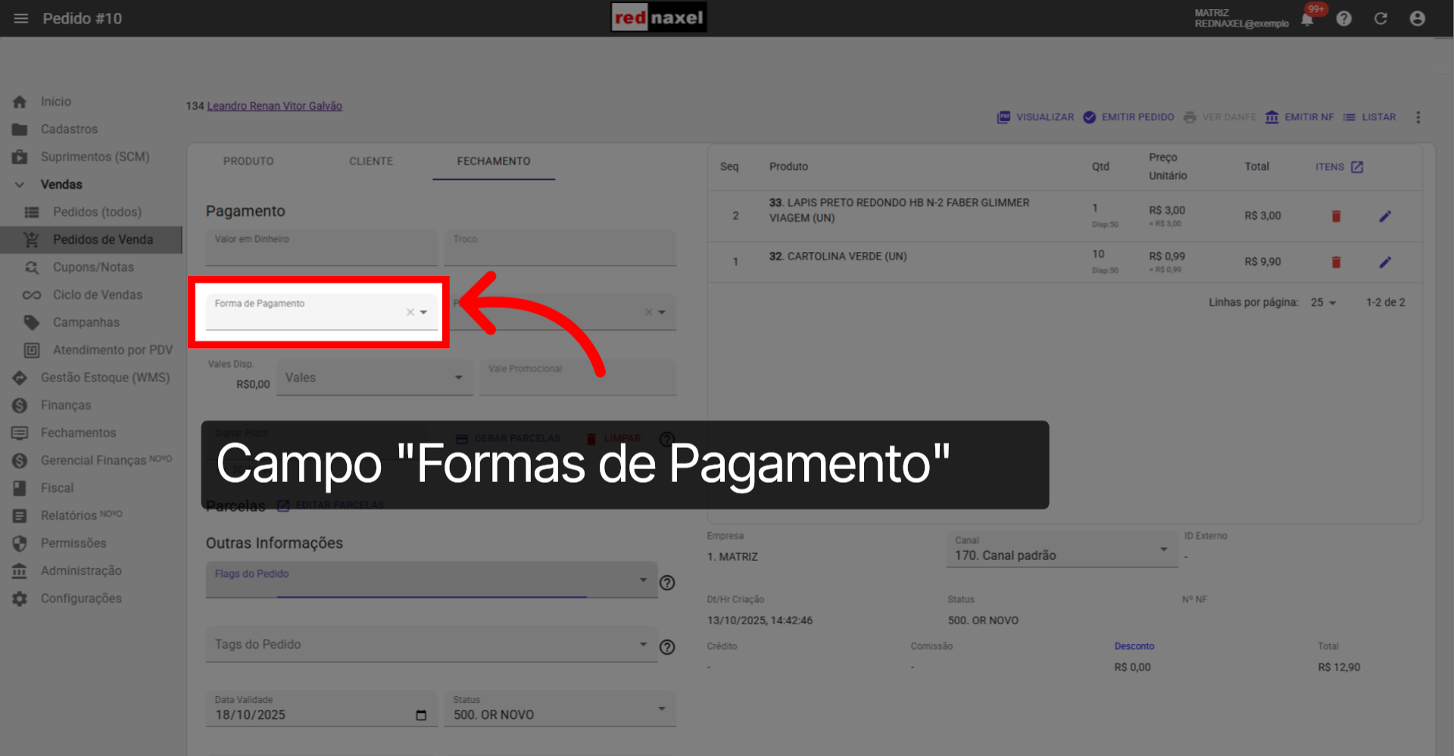
Task: Click the VISUALIZAR PDF icon
Action: 1003,117
